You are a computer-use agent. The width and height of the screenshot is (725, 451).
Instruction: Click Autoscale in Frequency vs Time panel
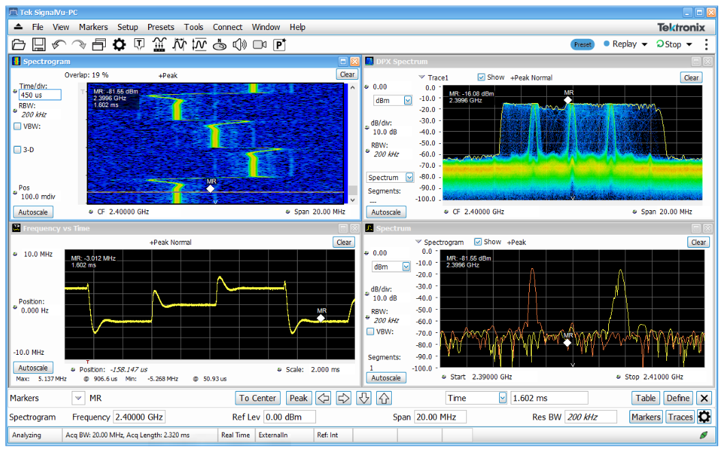pos(33,368)
